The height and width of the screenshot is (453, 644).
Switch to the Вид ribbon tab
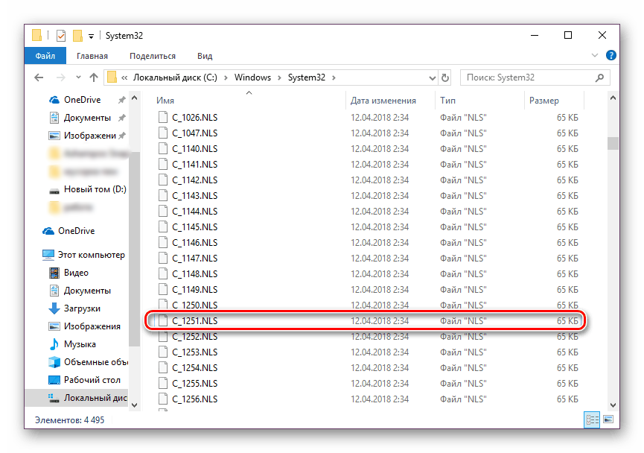205,56
